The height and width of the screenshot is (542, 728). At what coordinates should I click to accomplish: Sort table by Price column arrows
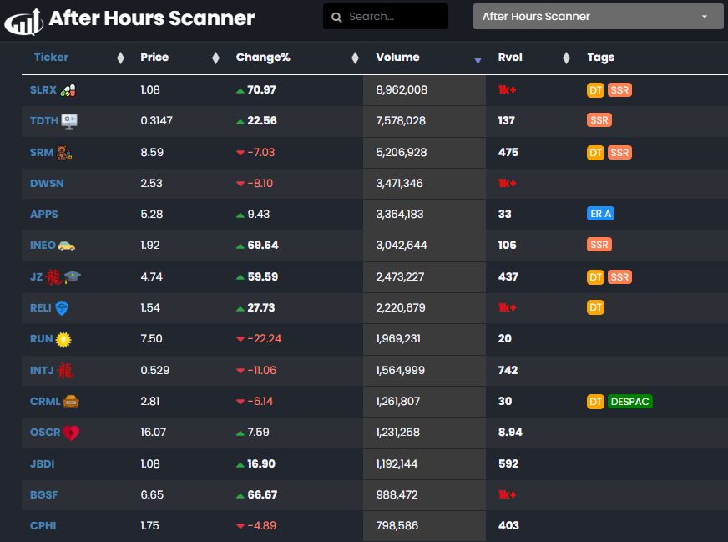tap(216, 58)
